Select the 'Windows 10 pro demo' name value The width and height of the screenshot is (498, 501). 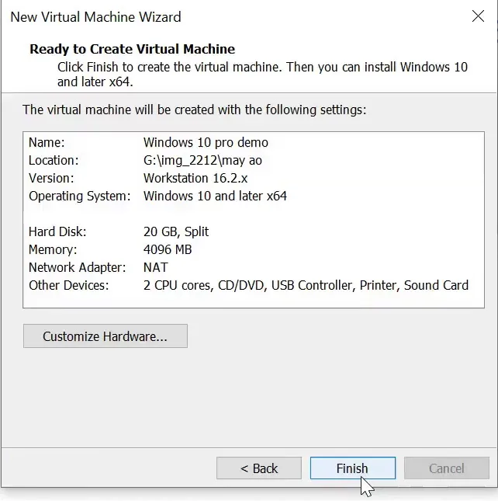(206, 143)
